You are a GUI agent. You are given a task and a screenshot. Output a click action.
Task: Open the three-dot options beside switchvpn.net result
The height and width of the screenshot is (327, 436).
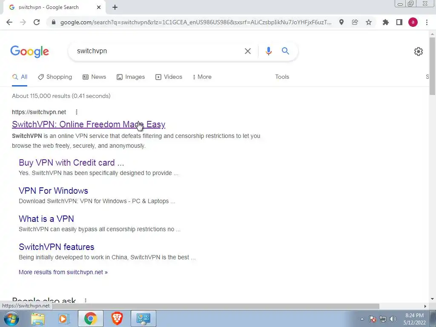click(x=77, y=112)
